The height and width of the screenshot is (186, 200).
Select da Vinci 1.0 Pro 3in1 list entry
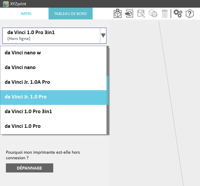click(53, 112)
